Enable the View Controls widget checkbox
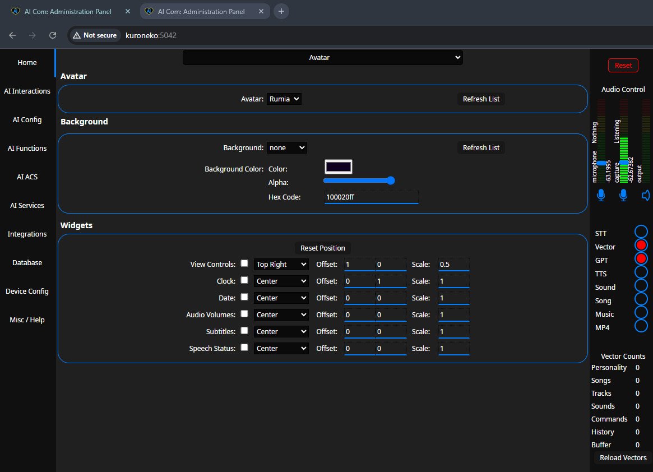This screenshot has height=472, width=653. [x=244, y=263]
